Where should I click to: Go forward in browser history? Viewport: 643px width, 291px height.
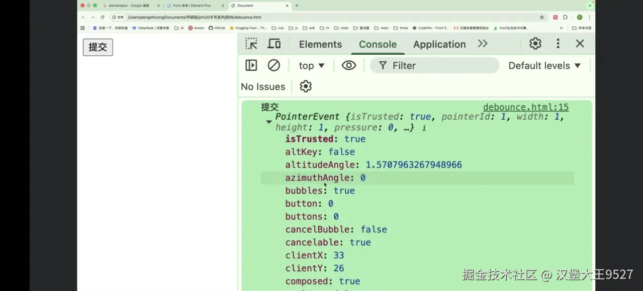93,17
